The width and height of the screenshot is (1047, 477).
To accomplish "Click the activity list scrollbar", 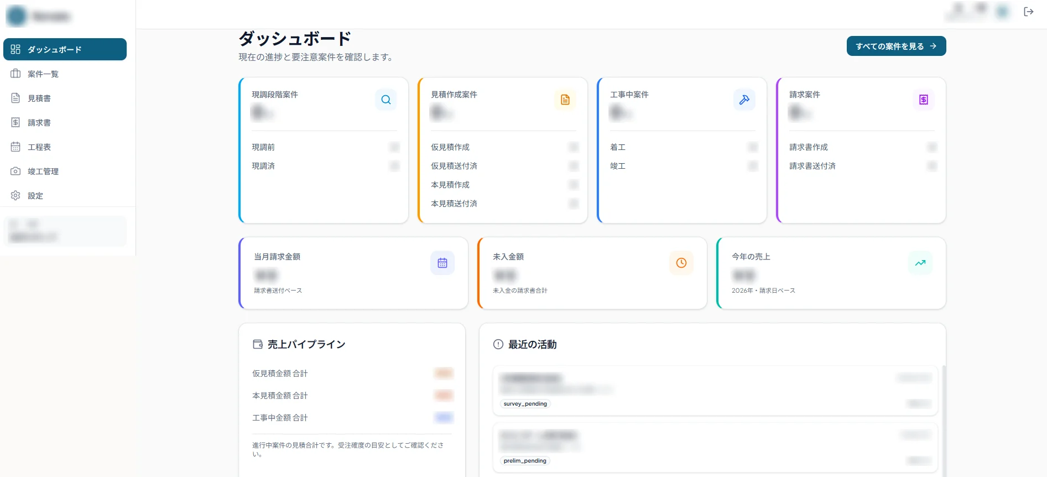I will pyautogui.click(x=944, y=421).
